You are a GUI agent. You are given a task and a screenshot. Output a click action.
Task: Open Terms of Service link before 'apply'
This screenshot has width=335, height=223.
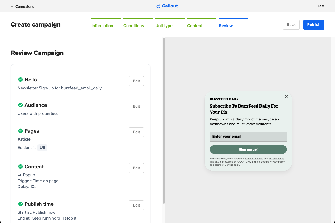(224, 165)
